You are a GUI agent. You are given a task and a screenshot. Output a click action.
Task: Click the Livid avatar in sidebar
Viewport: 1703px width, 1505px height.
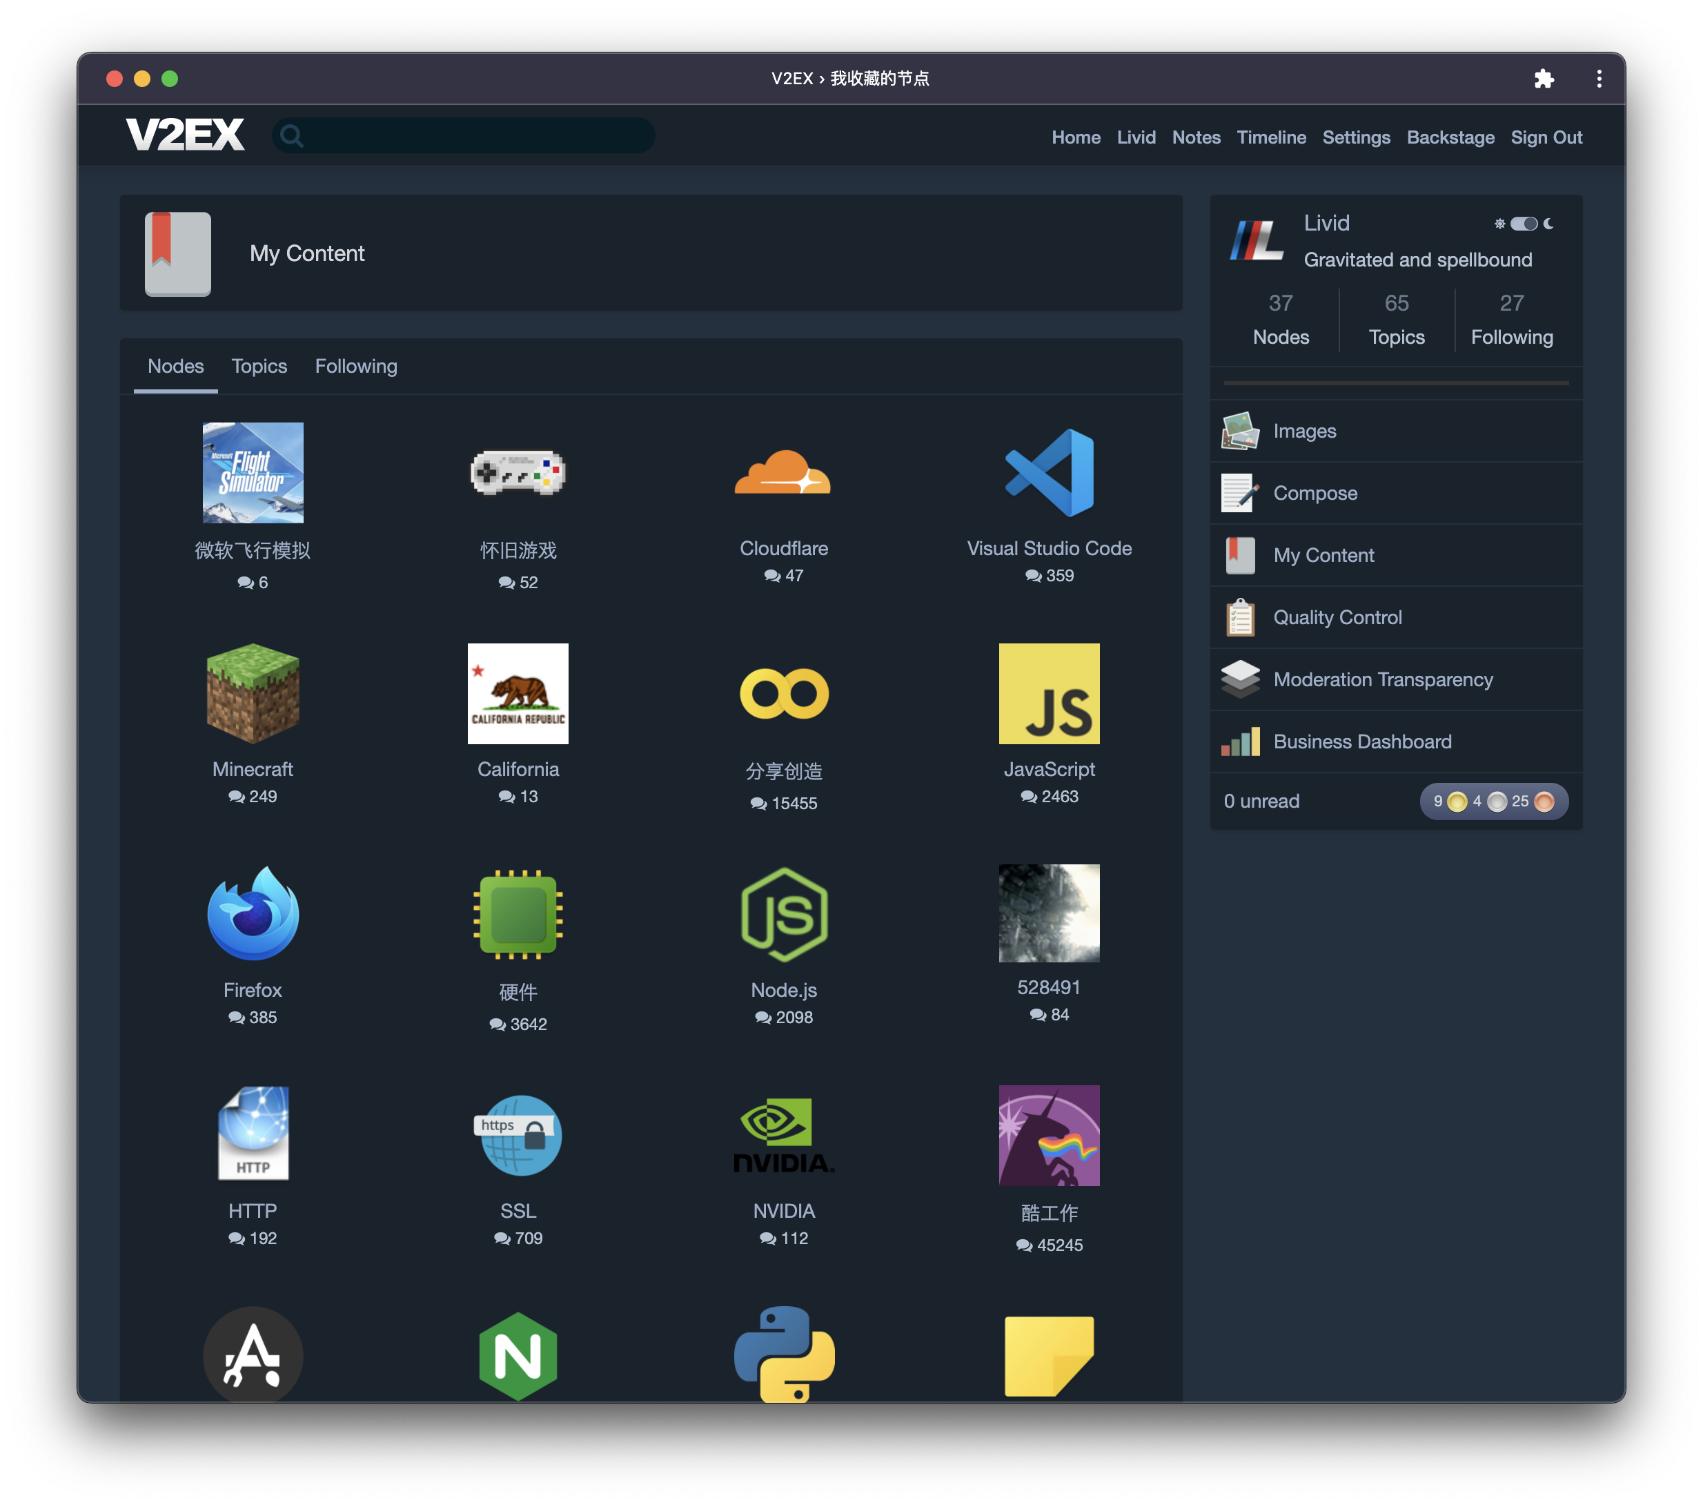[x=1257, y=241]
